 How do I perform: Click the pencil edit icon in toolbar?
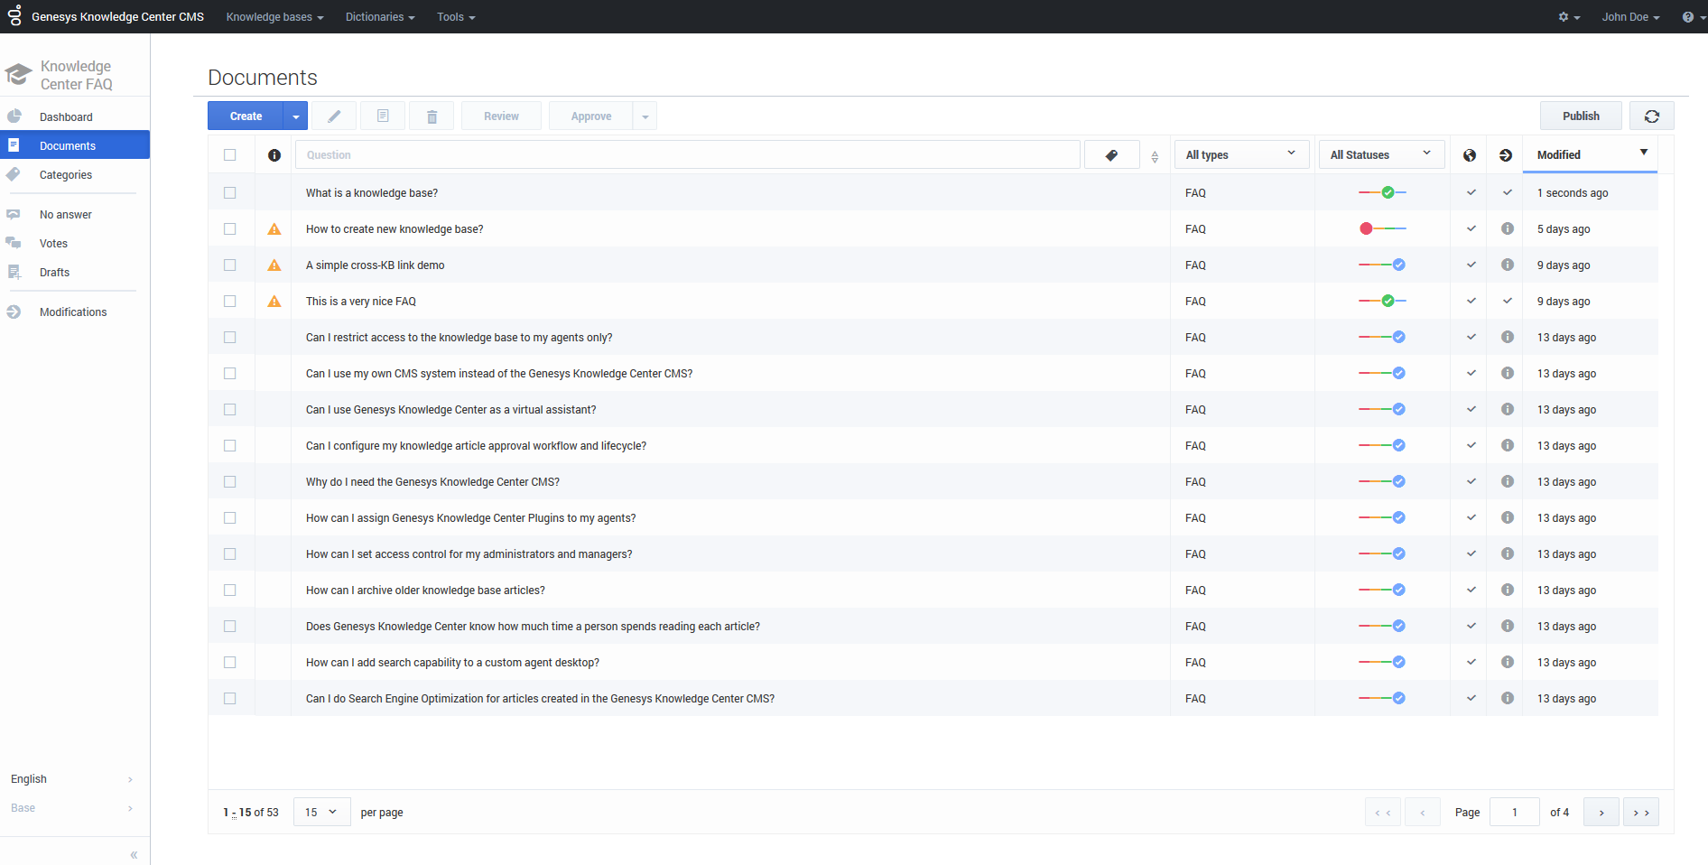(334, 116)
